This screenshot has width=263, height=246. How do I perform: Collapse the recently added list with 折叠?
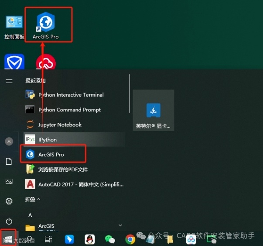tap(33, 199)
